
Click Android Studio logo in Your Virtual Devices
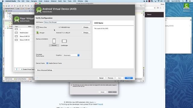(x=17, y=19)
